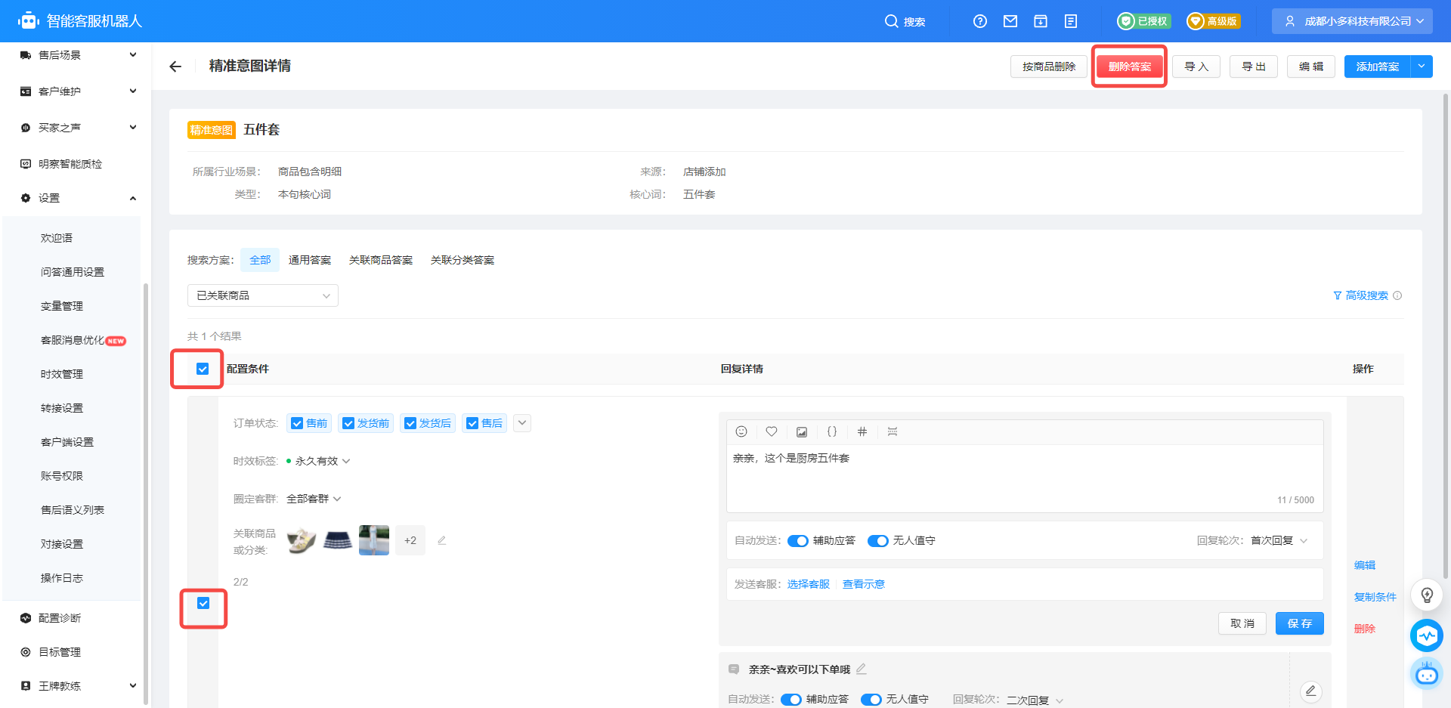Click the search magnifier icon
The image size is (1451, 708).
click(x=892, y=21)
